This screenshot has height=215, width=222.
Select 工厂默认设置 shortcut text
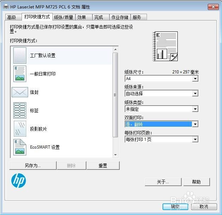[42, 55]
